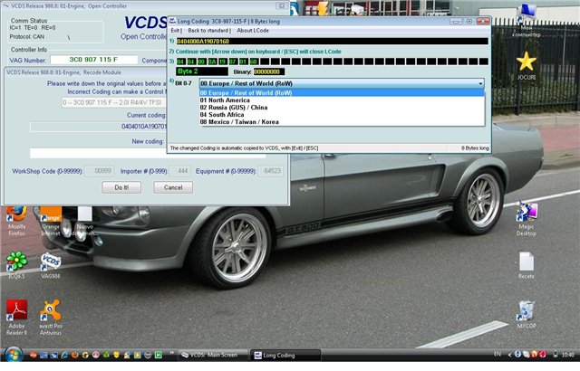
Task: Launch the VAG908 VCDS desktop shortcut
Action: (51, 265)
